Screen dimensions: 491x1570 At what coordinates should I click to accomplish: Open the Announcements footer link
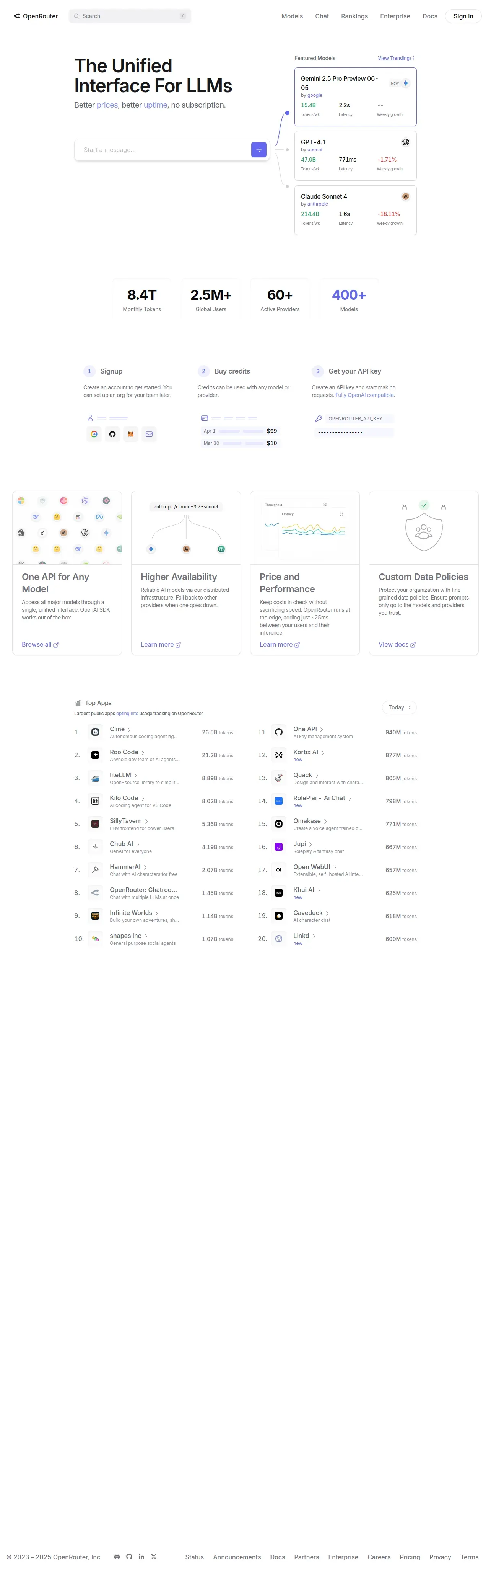coord(237,1557)
